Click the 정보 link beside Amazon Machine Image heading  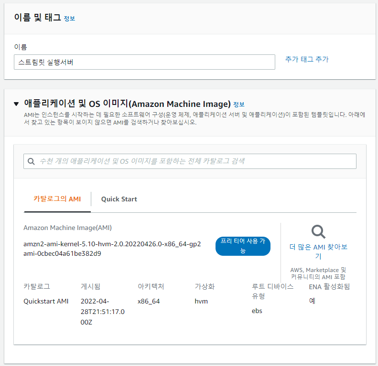coord(239,105)
